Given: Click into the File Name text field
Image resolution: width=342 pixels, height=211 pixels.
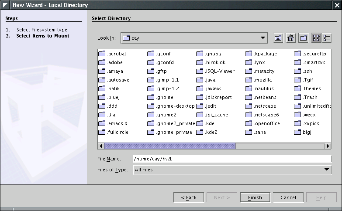Looking at the screenshot, I should 231,159.
